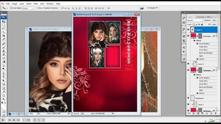
Task: Click Add layer style fx button
Action: coord(194,113)
